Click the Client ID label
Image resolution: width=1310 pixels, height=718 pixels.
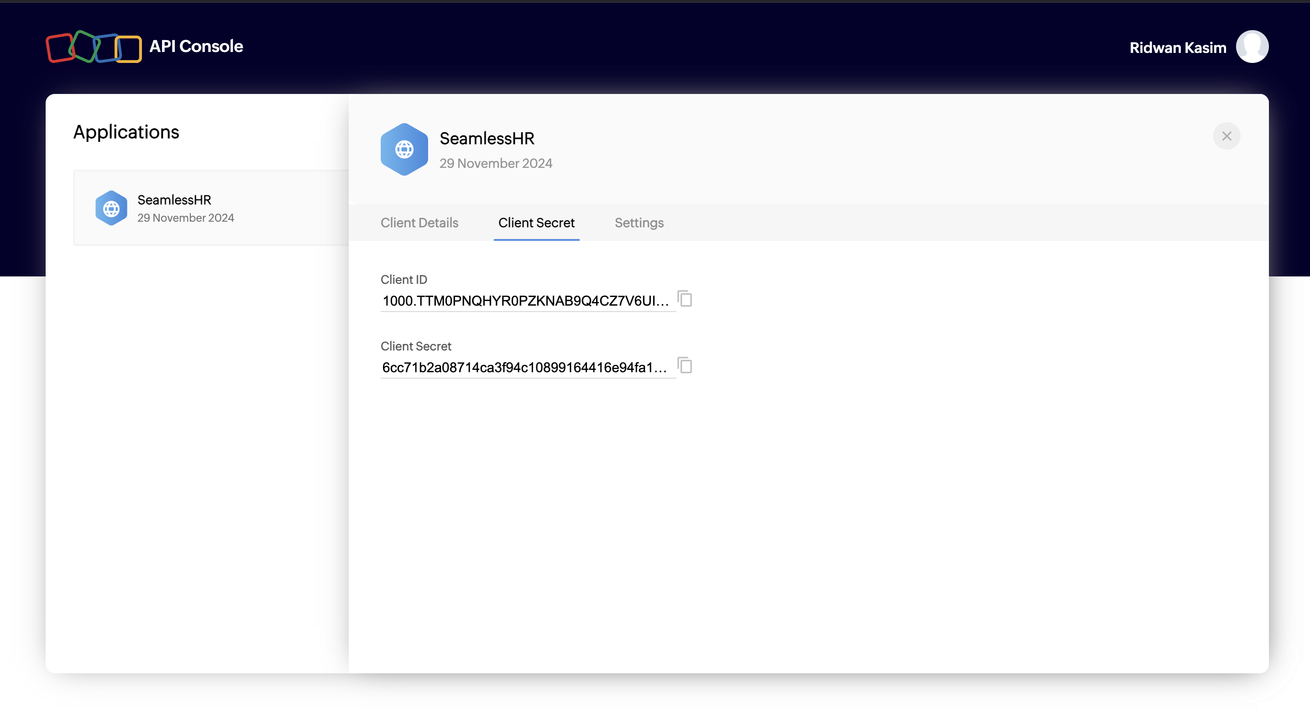coord(403,280)
